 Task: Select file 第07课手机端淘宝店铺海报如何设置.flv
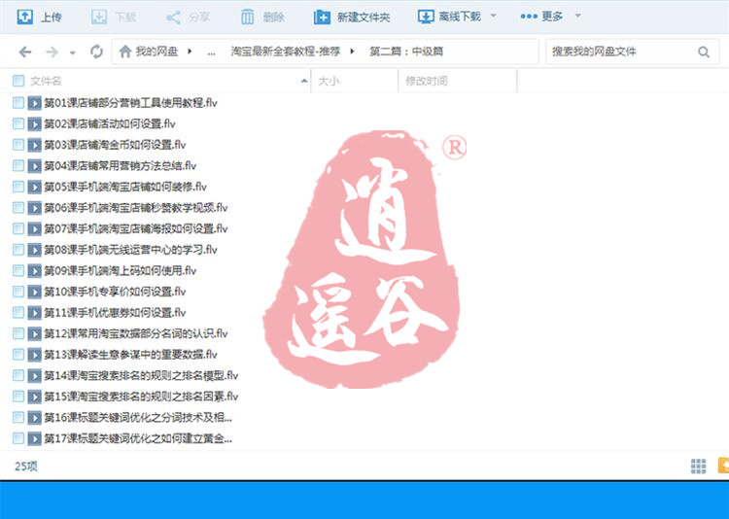(x=136, y=228)
